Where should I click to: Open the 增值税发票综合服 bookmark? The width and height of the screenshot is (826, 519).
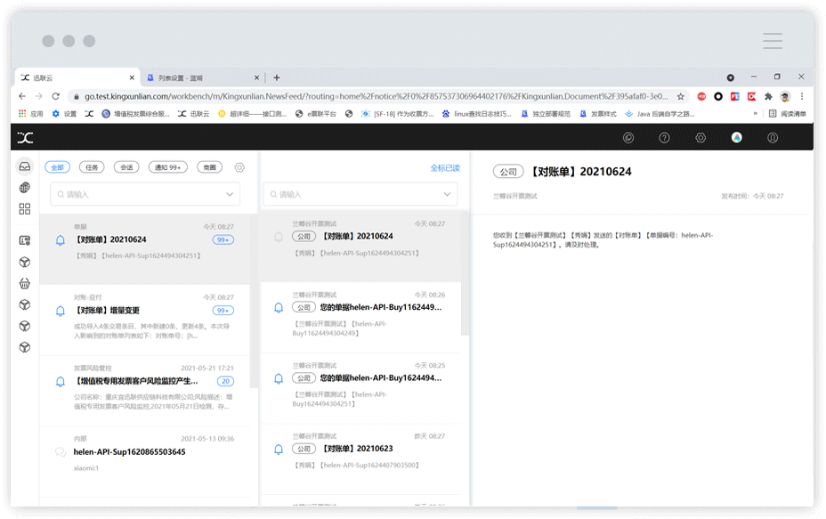coord(135,114)
